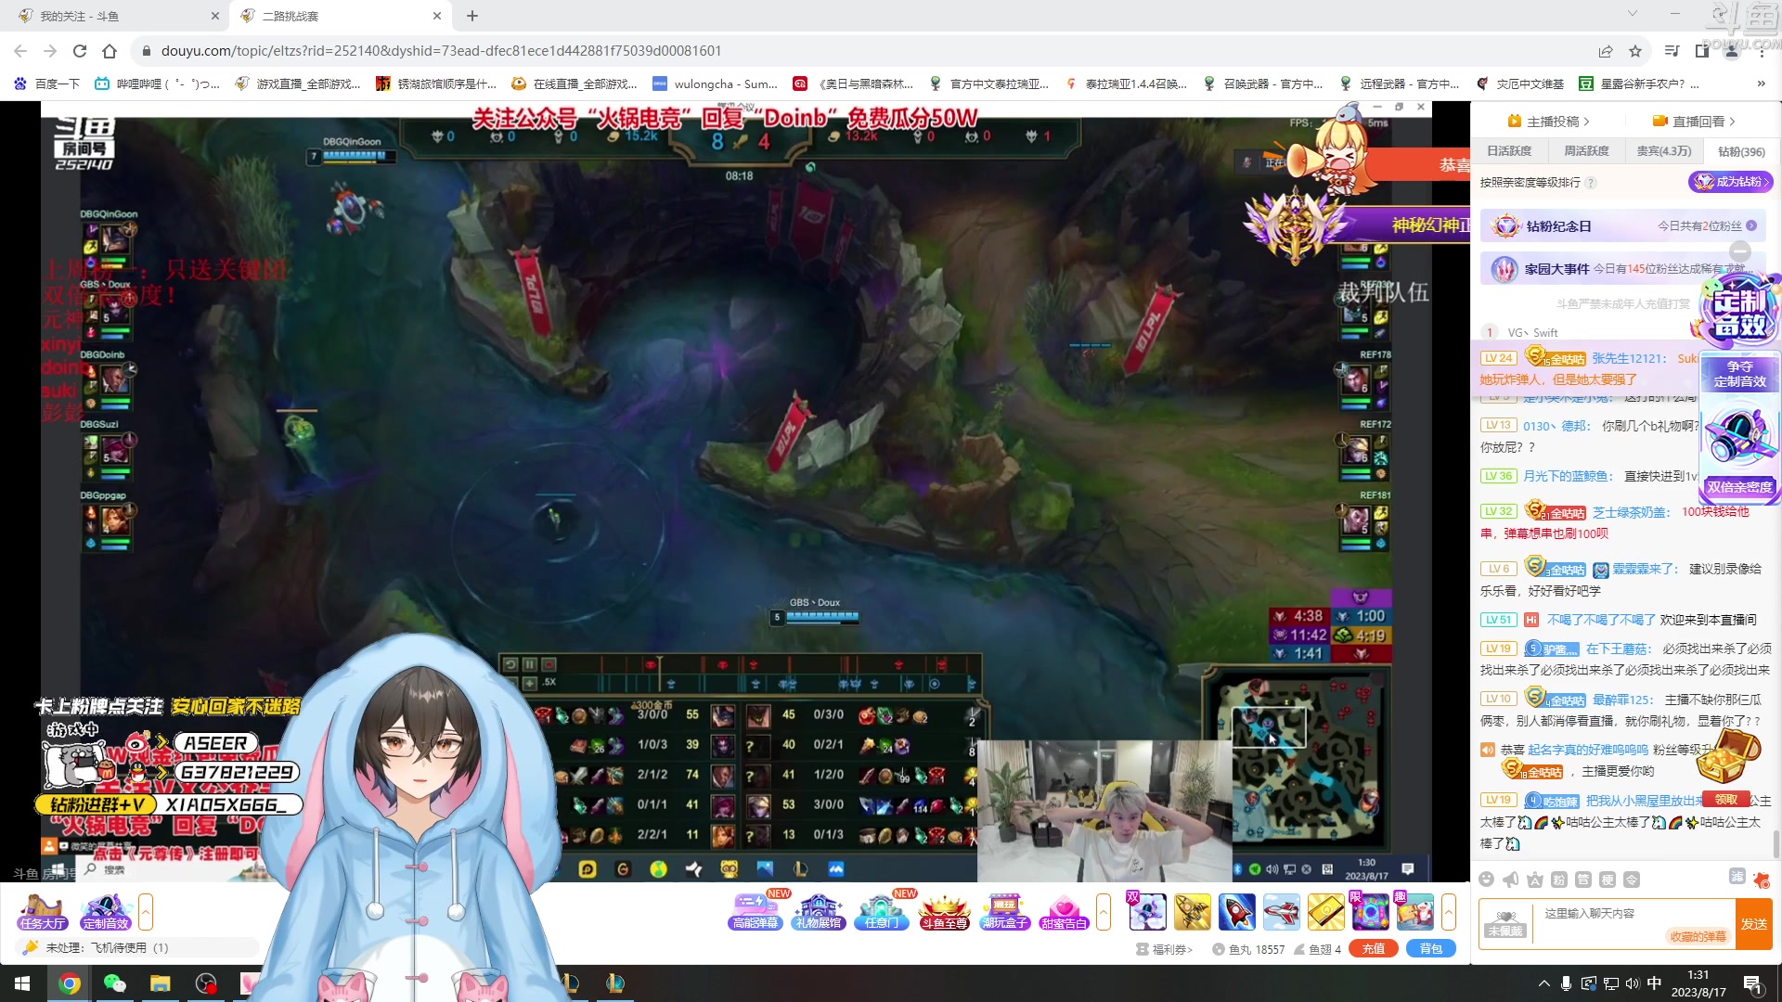The image size is (1782, 1002).
Task: Click the 发送 send button
Action: [1754, 924]
